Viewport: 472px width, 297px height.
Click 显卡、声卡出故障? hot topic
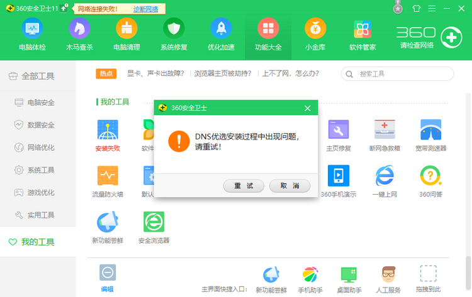(x=155, y=73)
